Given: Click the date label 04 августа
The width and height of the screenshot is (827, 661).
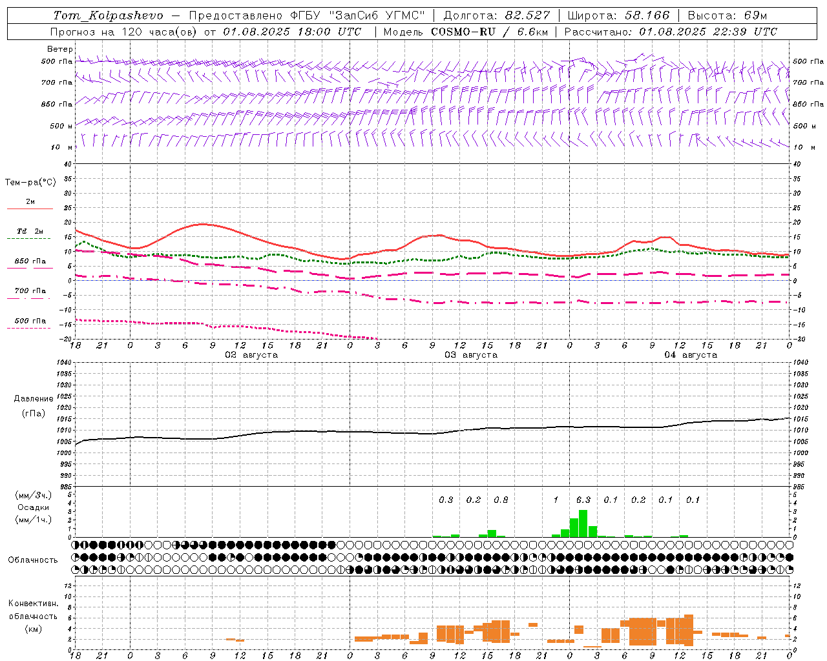Looking at the screenshot, I should [691, 355].
